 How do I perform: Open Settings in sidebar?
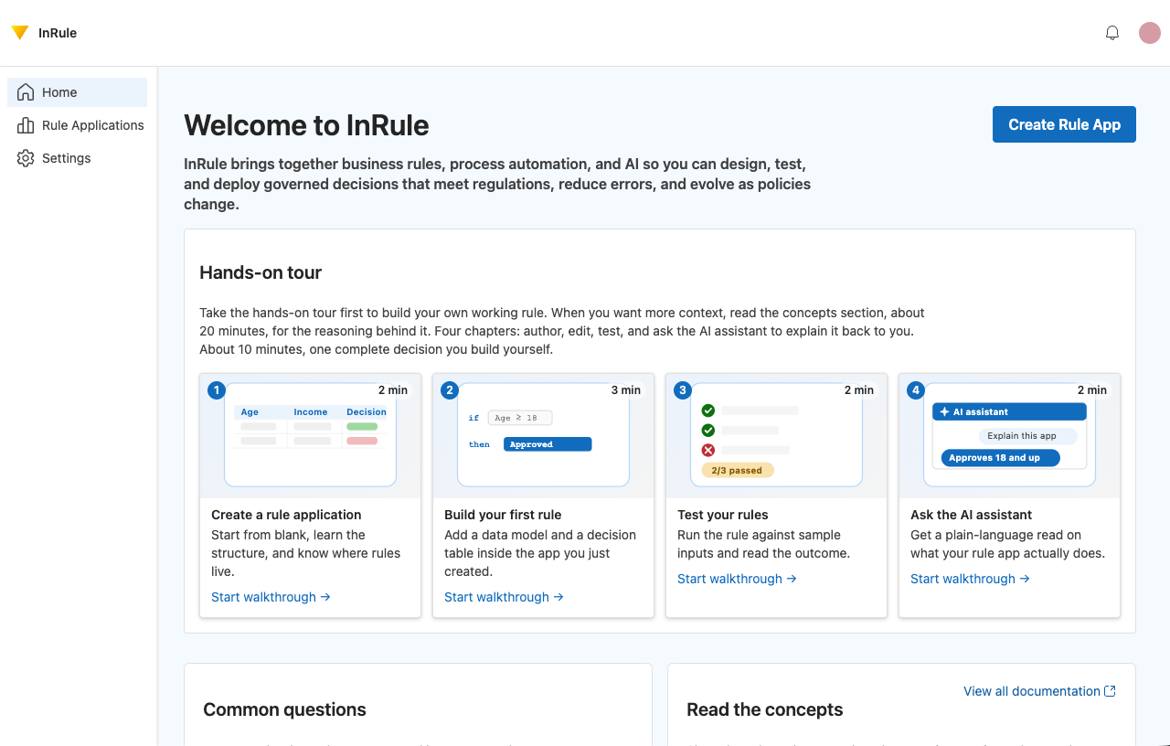pos(77,158)
